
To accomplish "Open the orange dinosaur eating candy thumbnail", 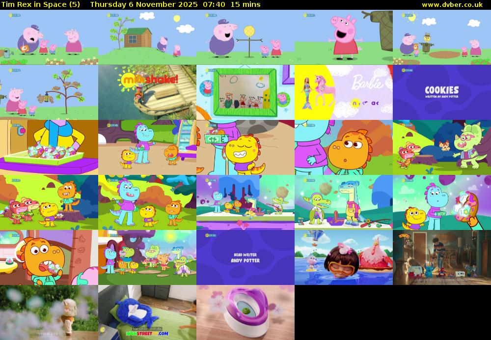I will (49, 257).
